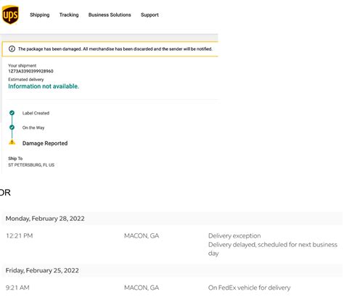
Task: Click MACON, GA in the 9:21 AM row
Action: tap(142, 288)
